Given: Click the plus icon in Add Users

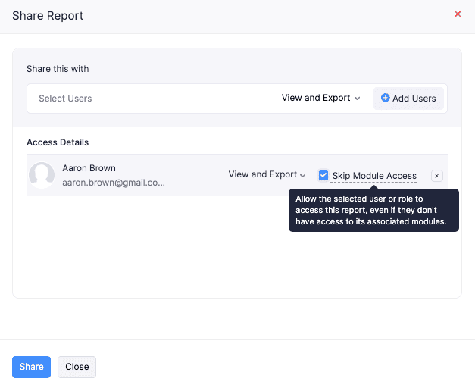Looking at the screenshot, I should tap(385, 98).
